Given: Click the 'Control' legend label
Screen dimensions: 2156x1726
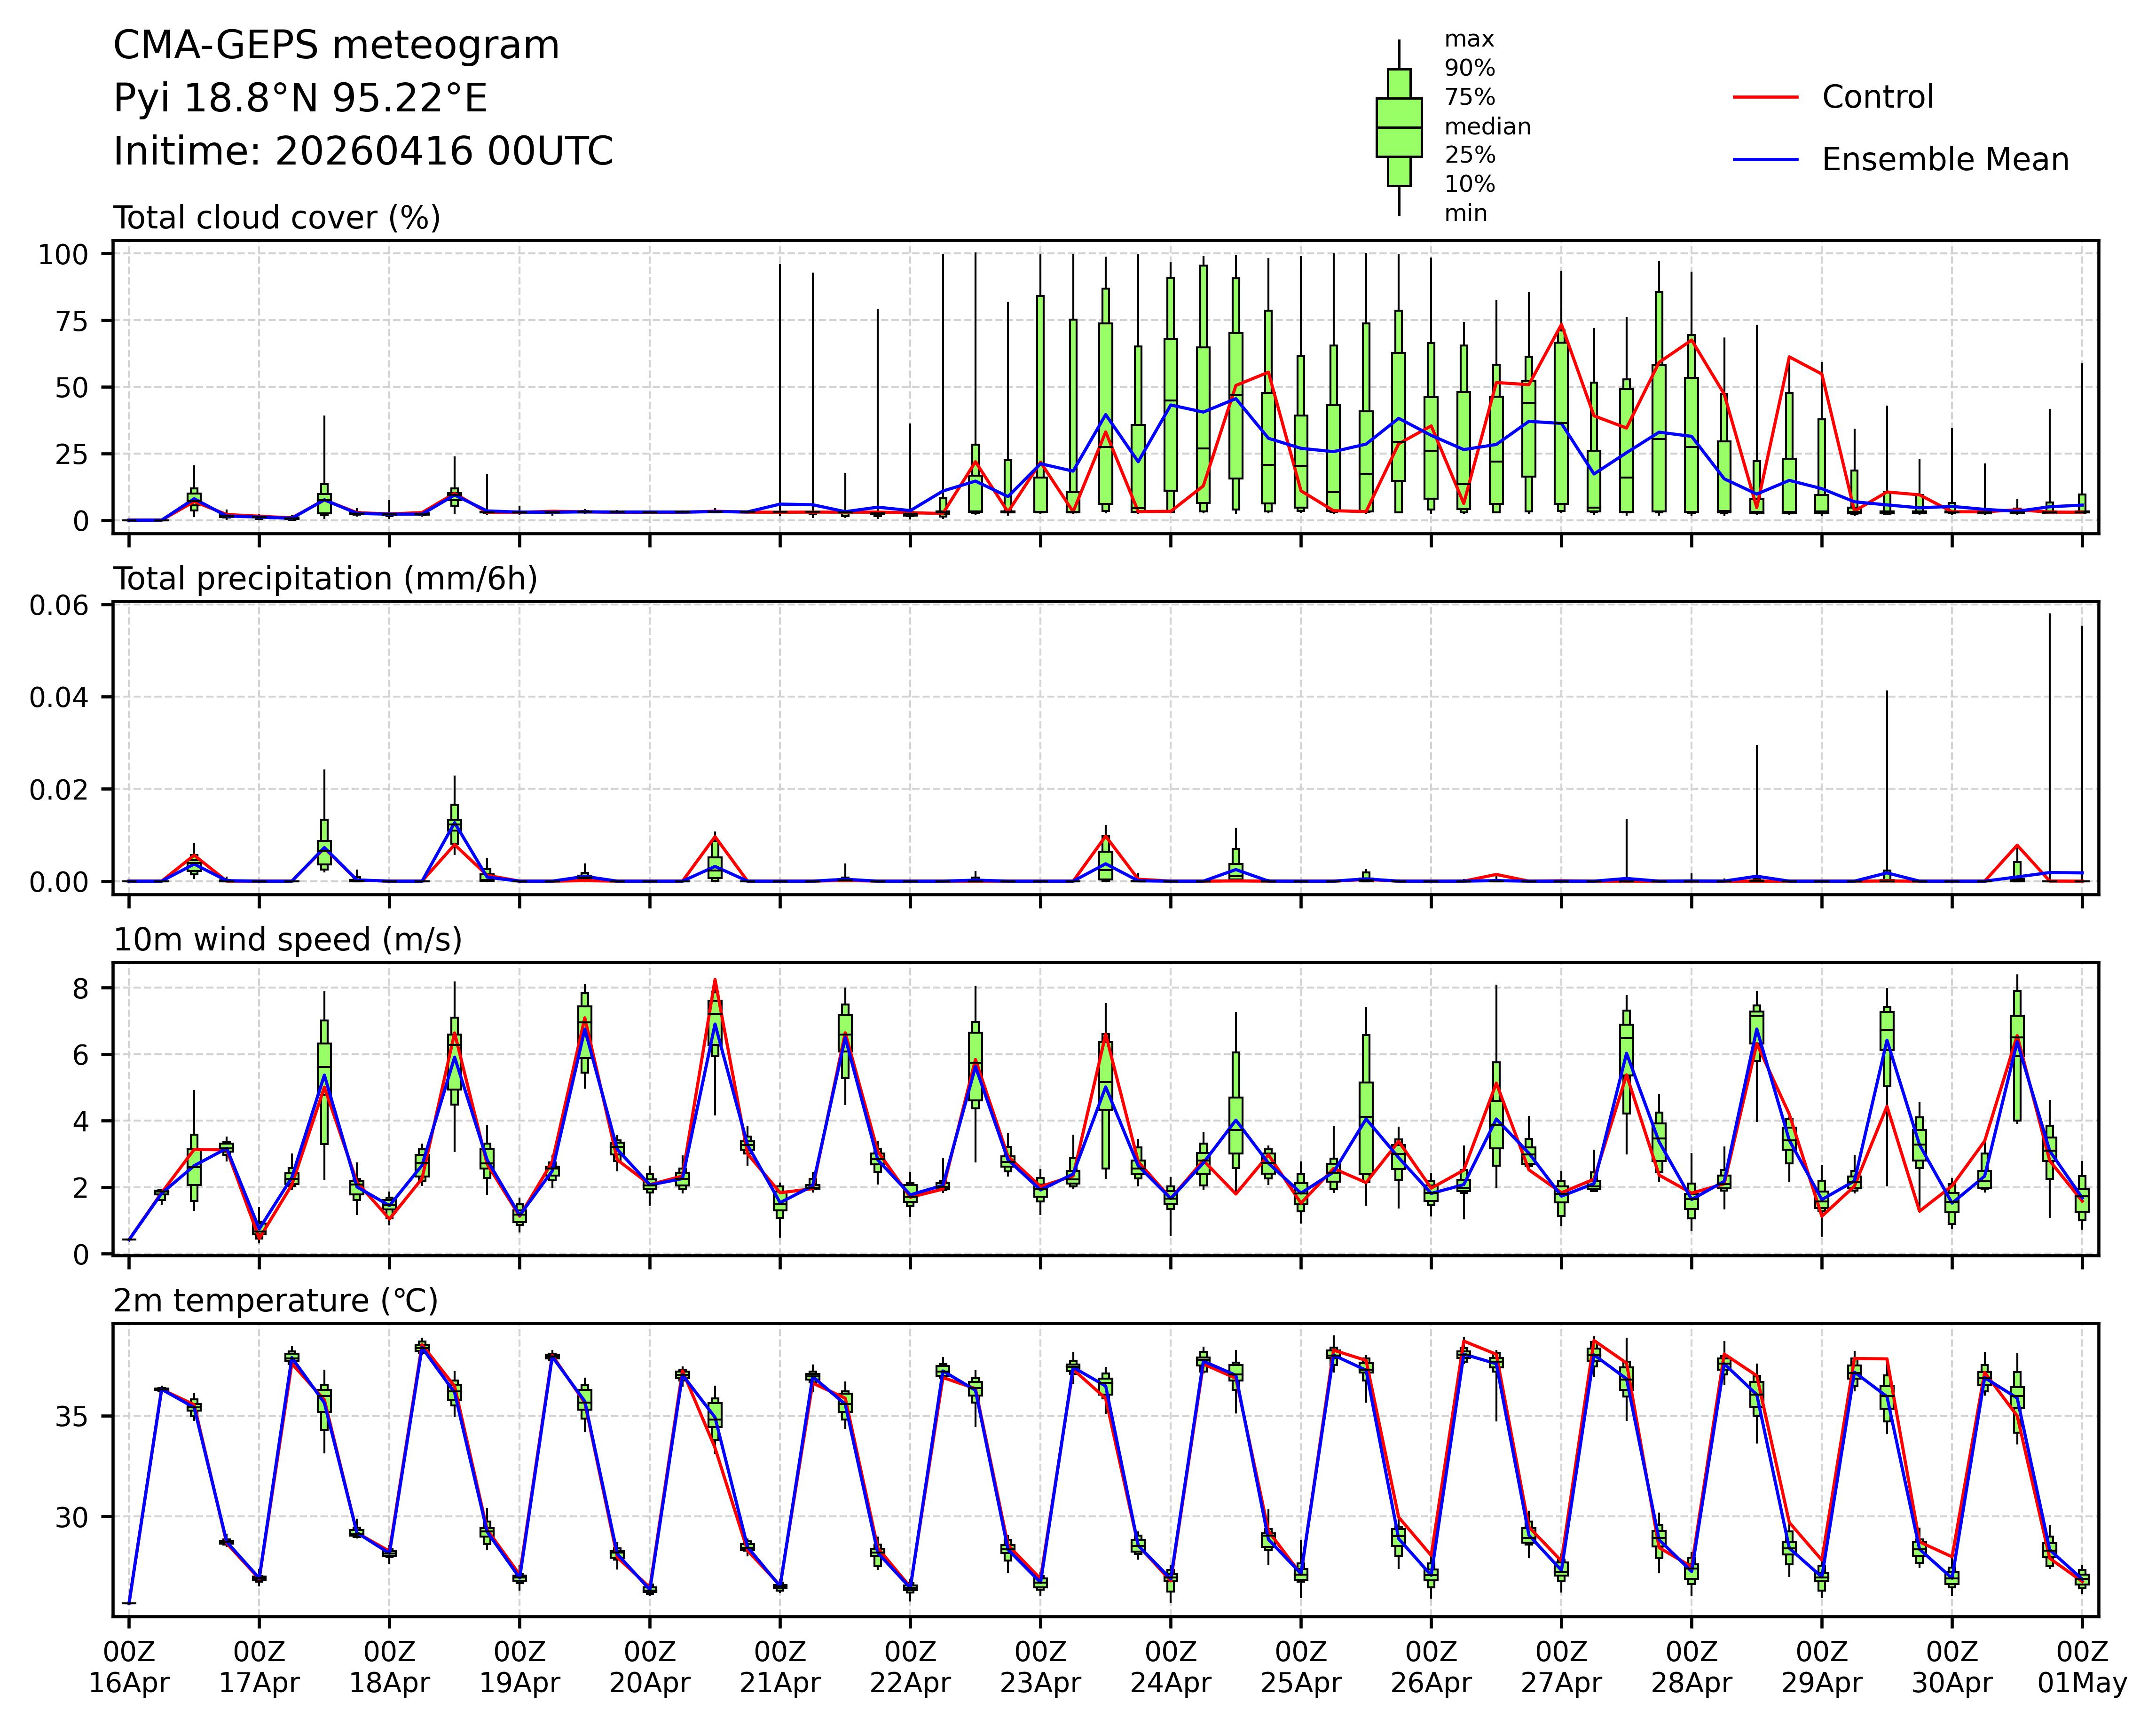Looking at the screenshot, I should pyautogui.click(x=1877, y=97).
